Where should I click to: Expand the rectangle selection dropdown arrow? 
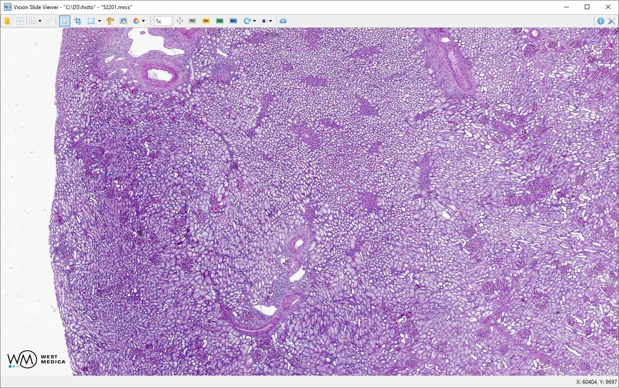(x=99, y=21)
